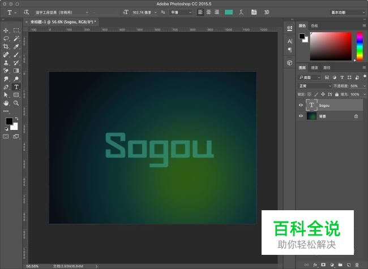The image size is (368, 269).
Task: Select the Move tool
Action: point(6,31)
